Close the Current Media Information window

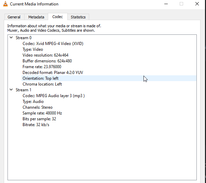(x=197, y=4)
